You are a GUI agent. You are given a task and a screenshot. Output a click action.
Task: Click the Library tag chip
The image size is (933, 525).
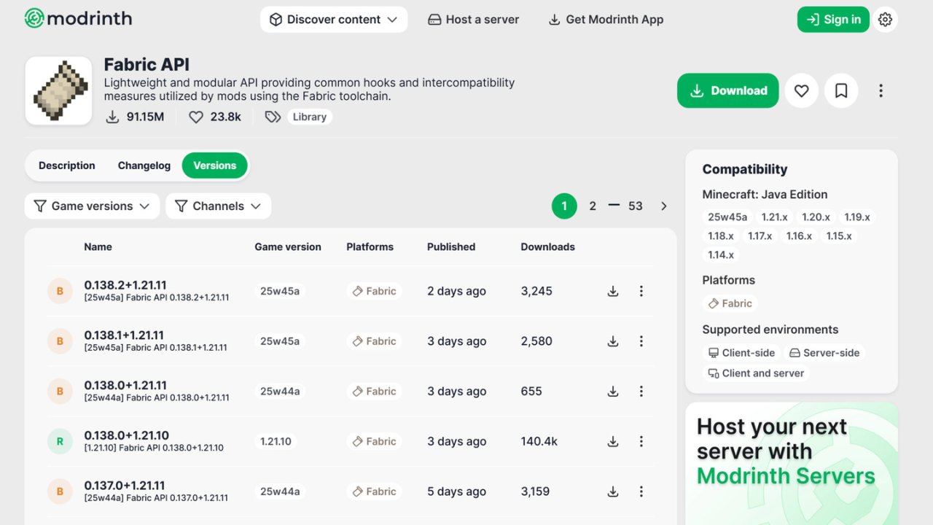click(309, 117)
